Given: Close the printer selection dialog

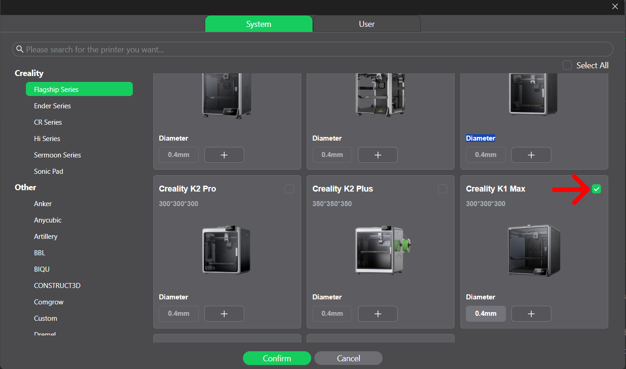Looking at the screenshot, I should pyautogui.click(x=615, y=6).
